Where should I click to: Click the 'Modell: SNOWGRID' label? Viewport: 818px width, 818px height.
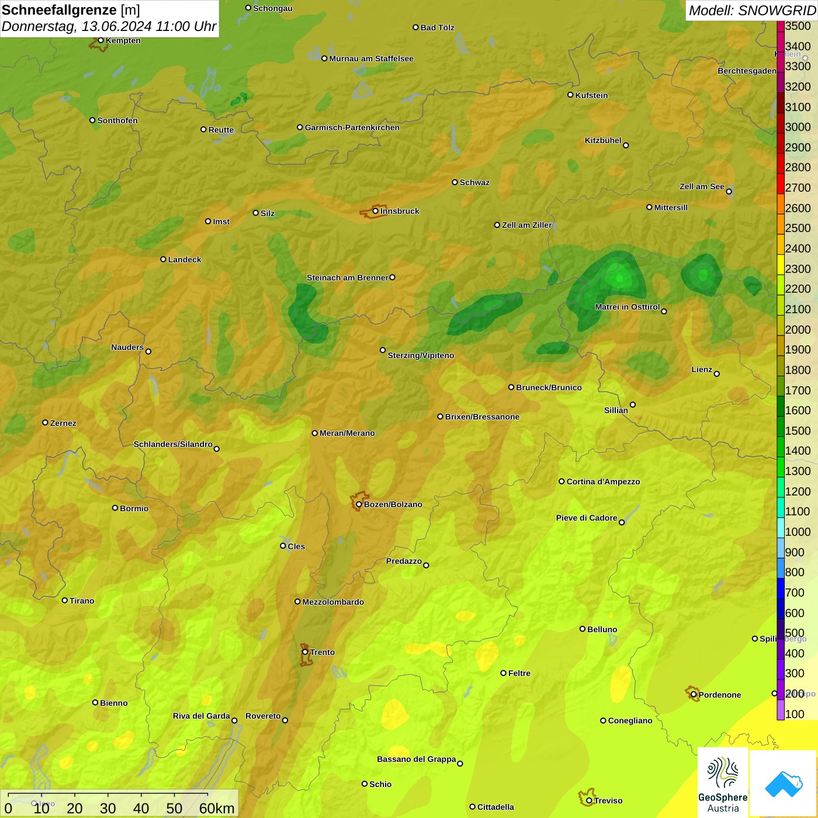coord(752,11)
